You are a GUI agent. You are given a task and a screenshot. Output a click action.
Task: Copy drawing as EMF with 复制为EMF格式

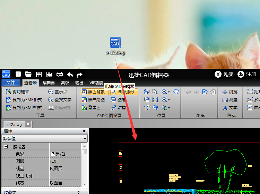[x=24, y=99]
